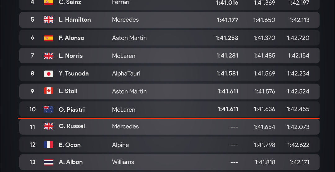Select driver name F. Alonso
Viewport: 335px width, 172px height.
tap(71, 38)
